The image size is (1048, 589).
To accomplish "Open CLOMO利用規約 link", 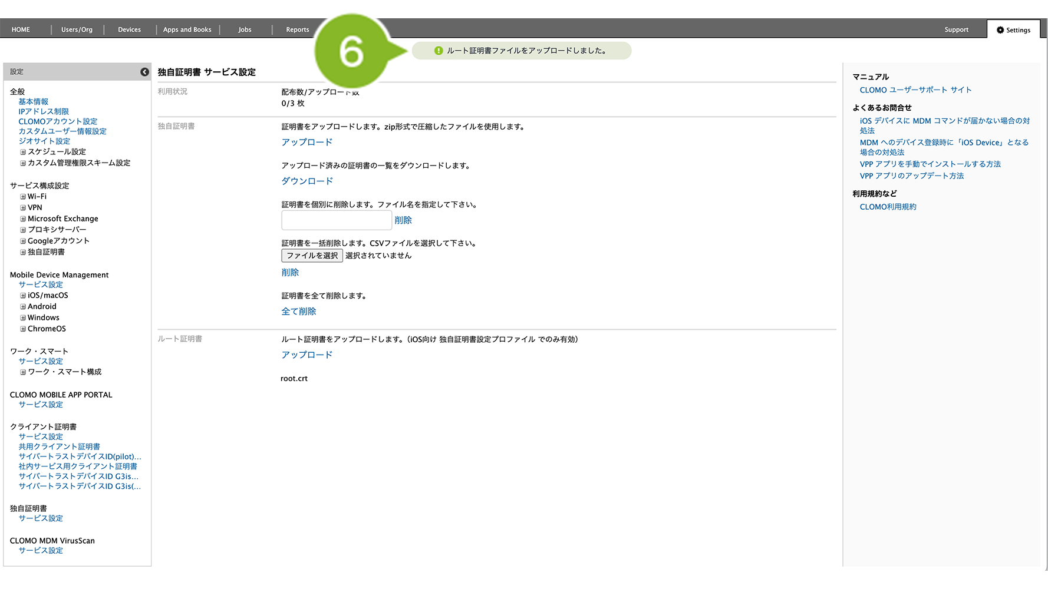I will pyautogui.click(x=888, y=207).
